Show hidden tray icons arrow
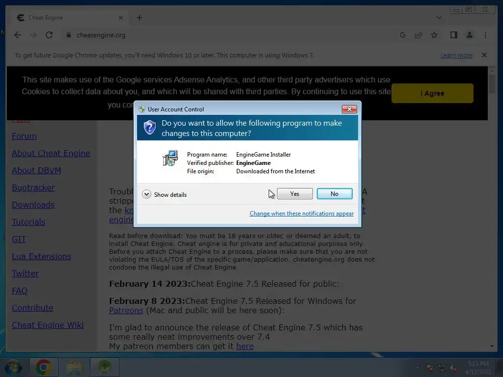Viewport: 503px width, 377px height. click(418, 368)
